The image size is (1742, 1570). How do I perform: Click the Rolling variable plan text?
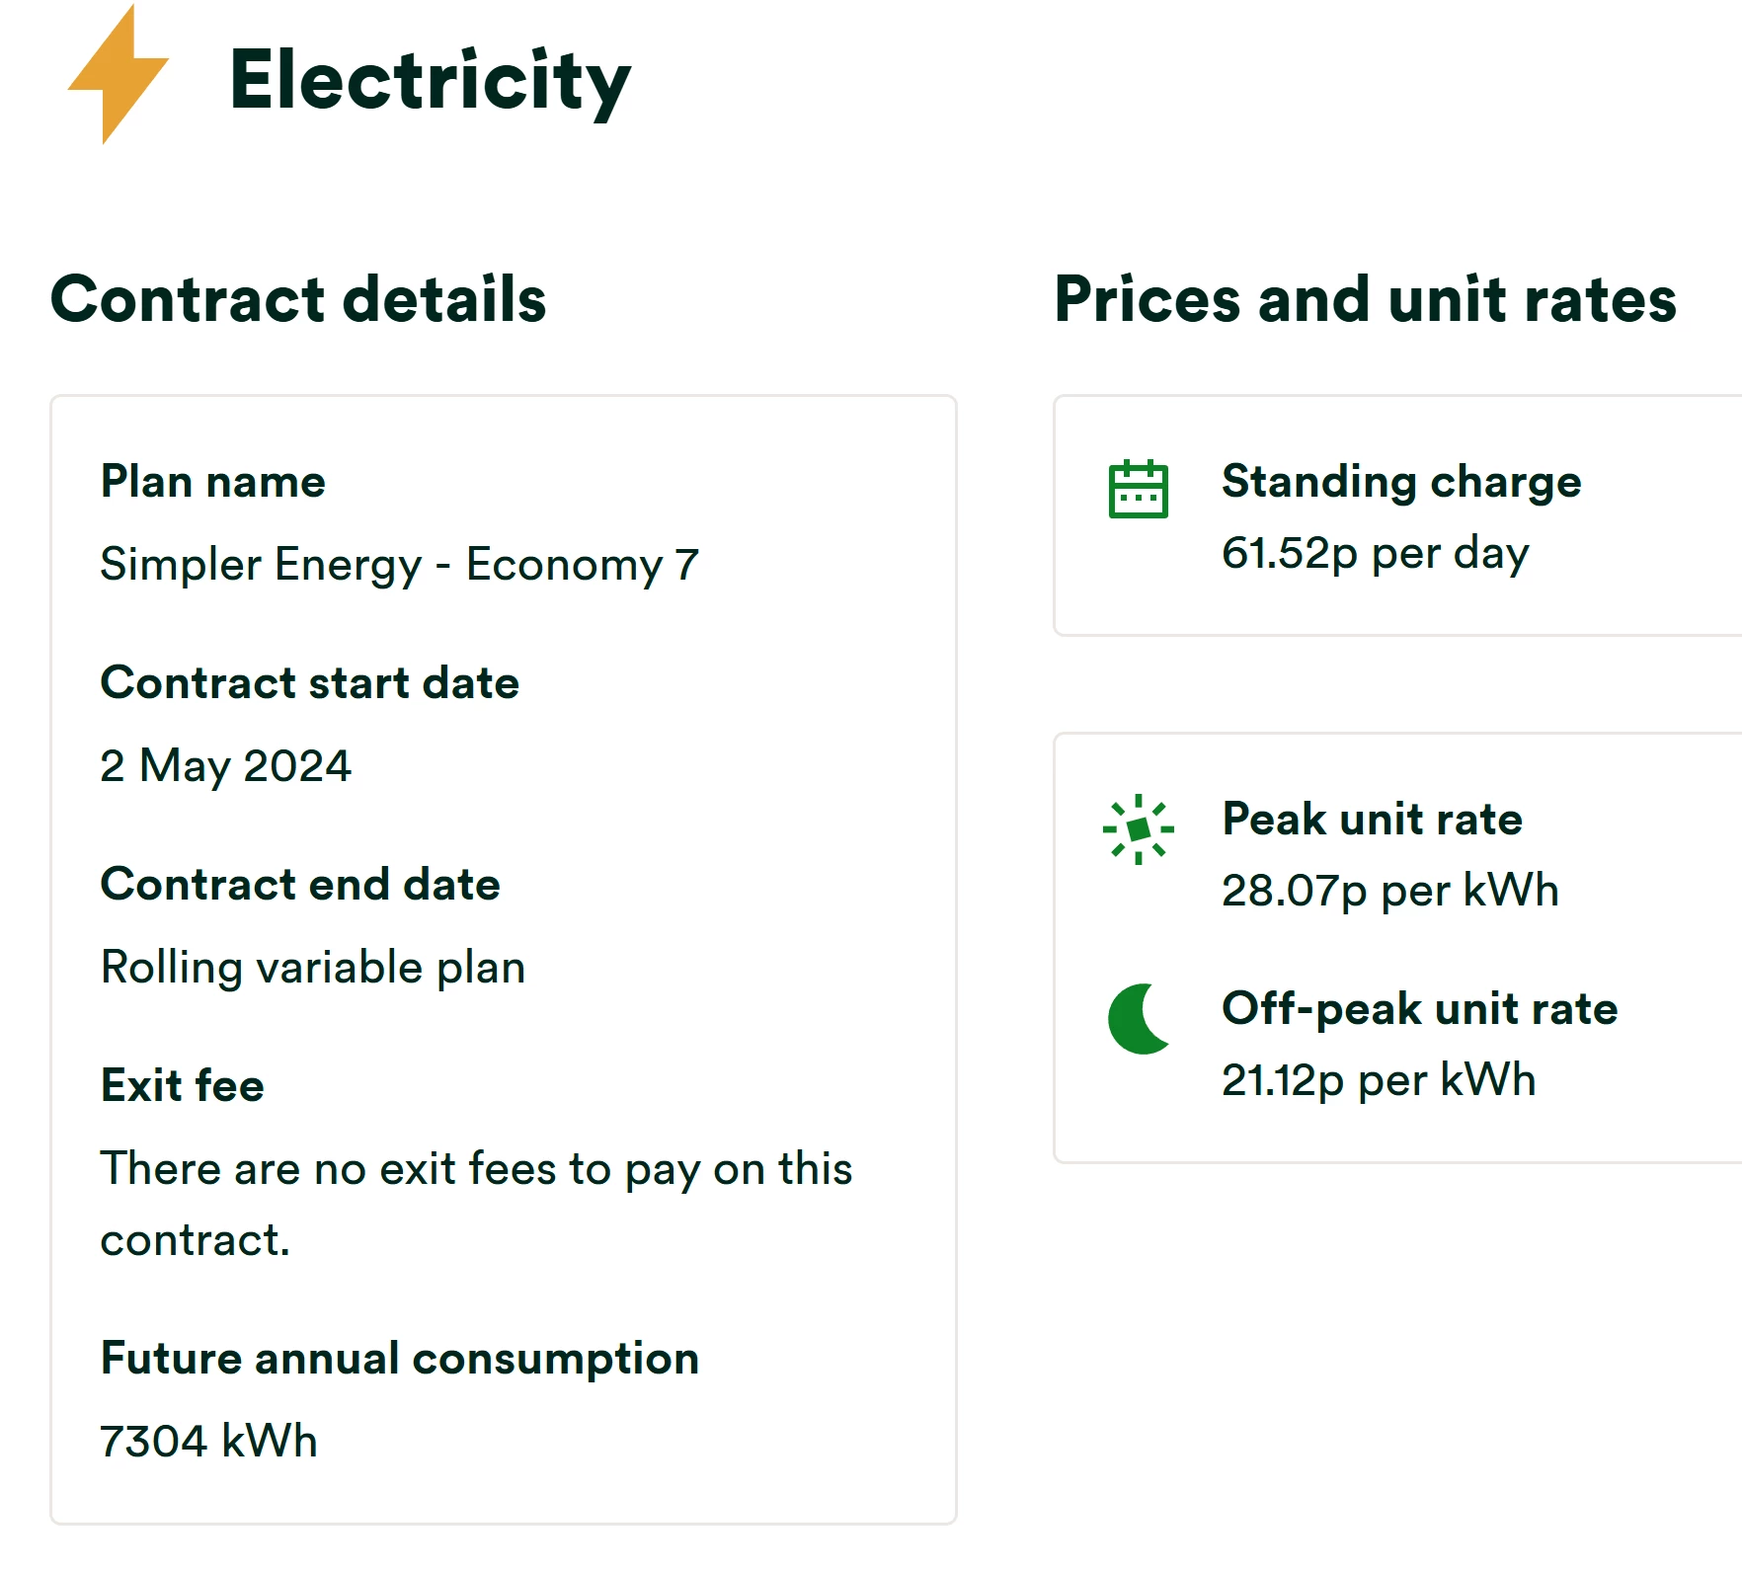[x=313, y=968]
